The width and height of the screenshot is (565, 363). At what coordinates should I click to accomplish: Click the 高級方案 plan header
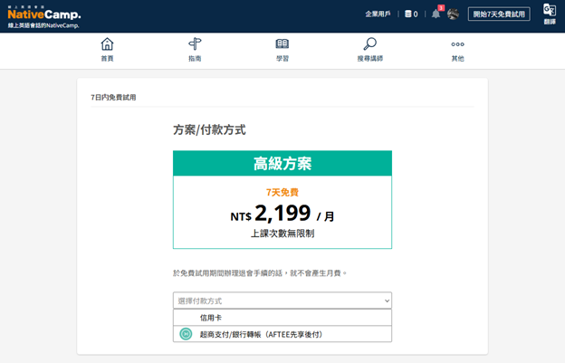[282, 164]
